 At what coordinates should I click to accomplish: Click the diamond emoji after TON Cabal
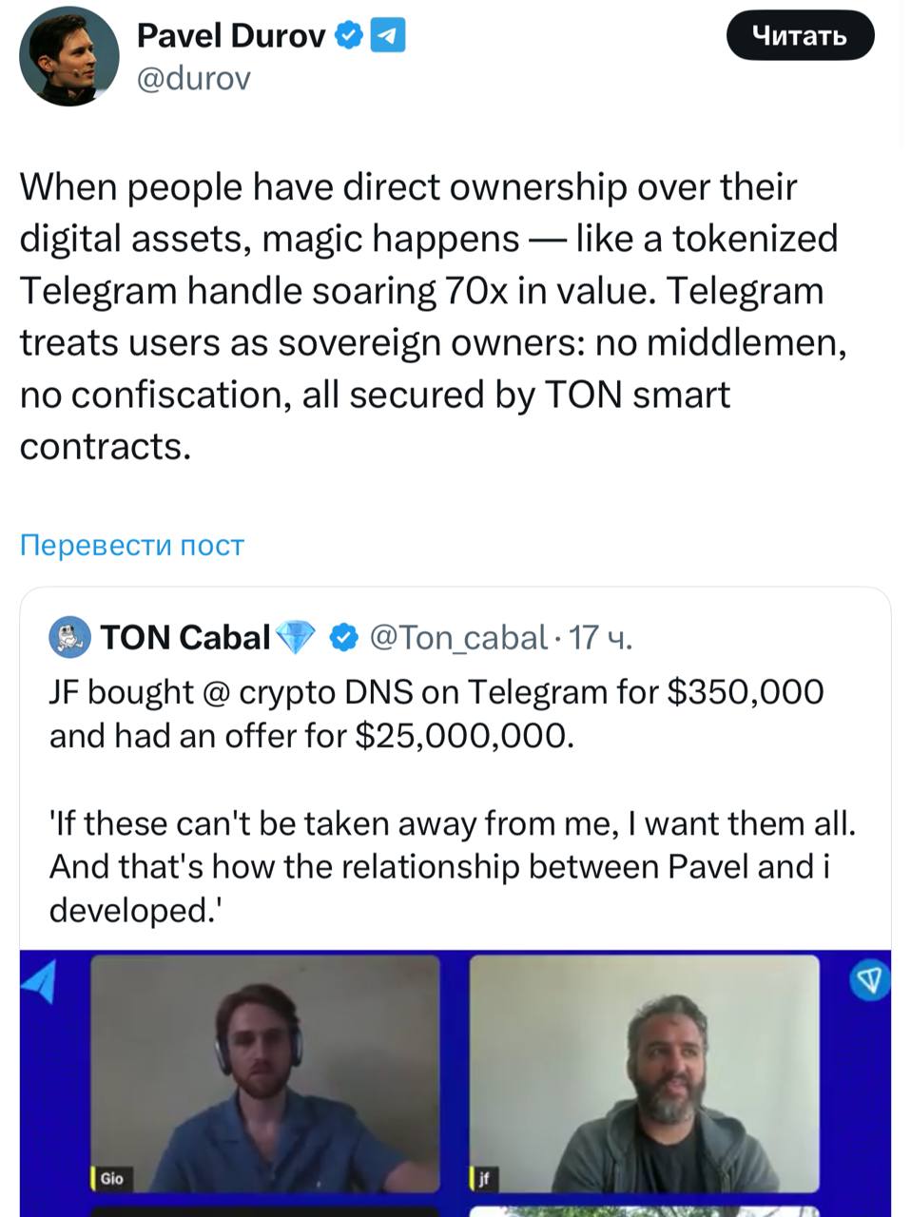point(296,638)
